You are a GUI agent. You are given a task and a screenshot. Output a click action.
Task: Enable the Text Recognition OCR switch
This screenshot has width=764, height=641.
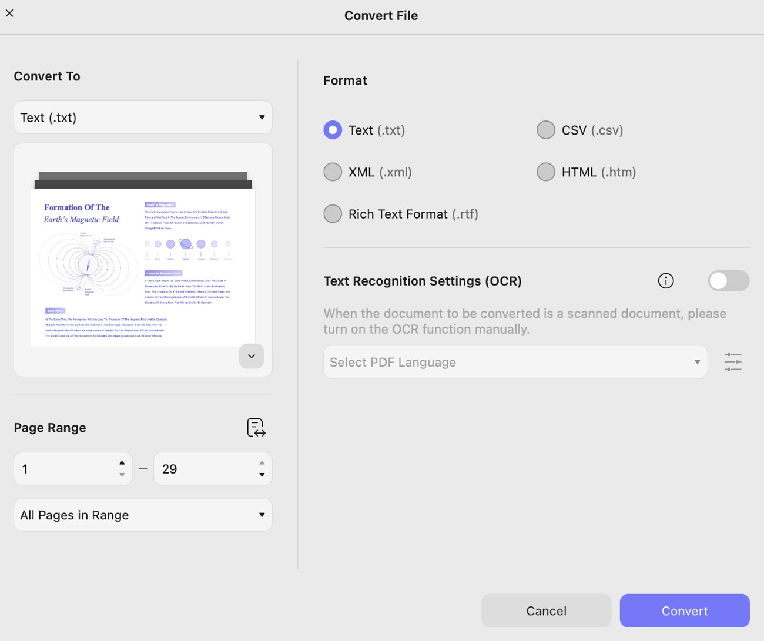729,281
